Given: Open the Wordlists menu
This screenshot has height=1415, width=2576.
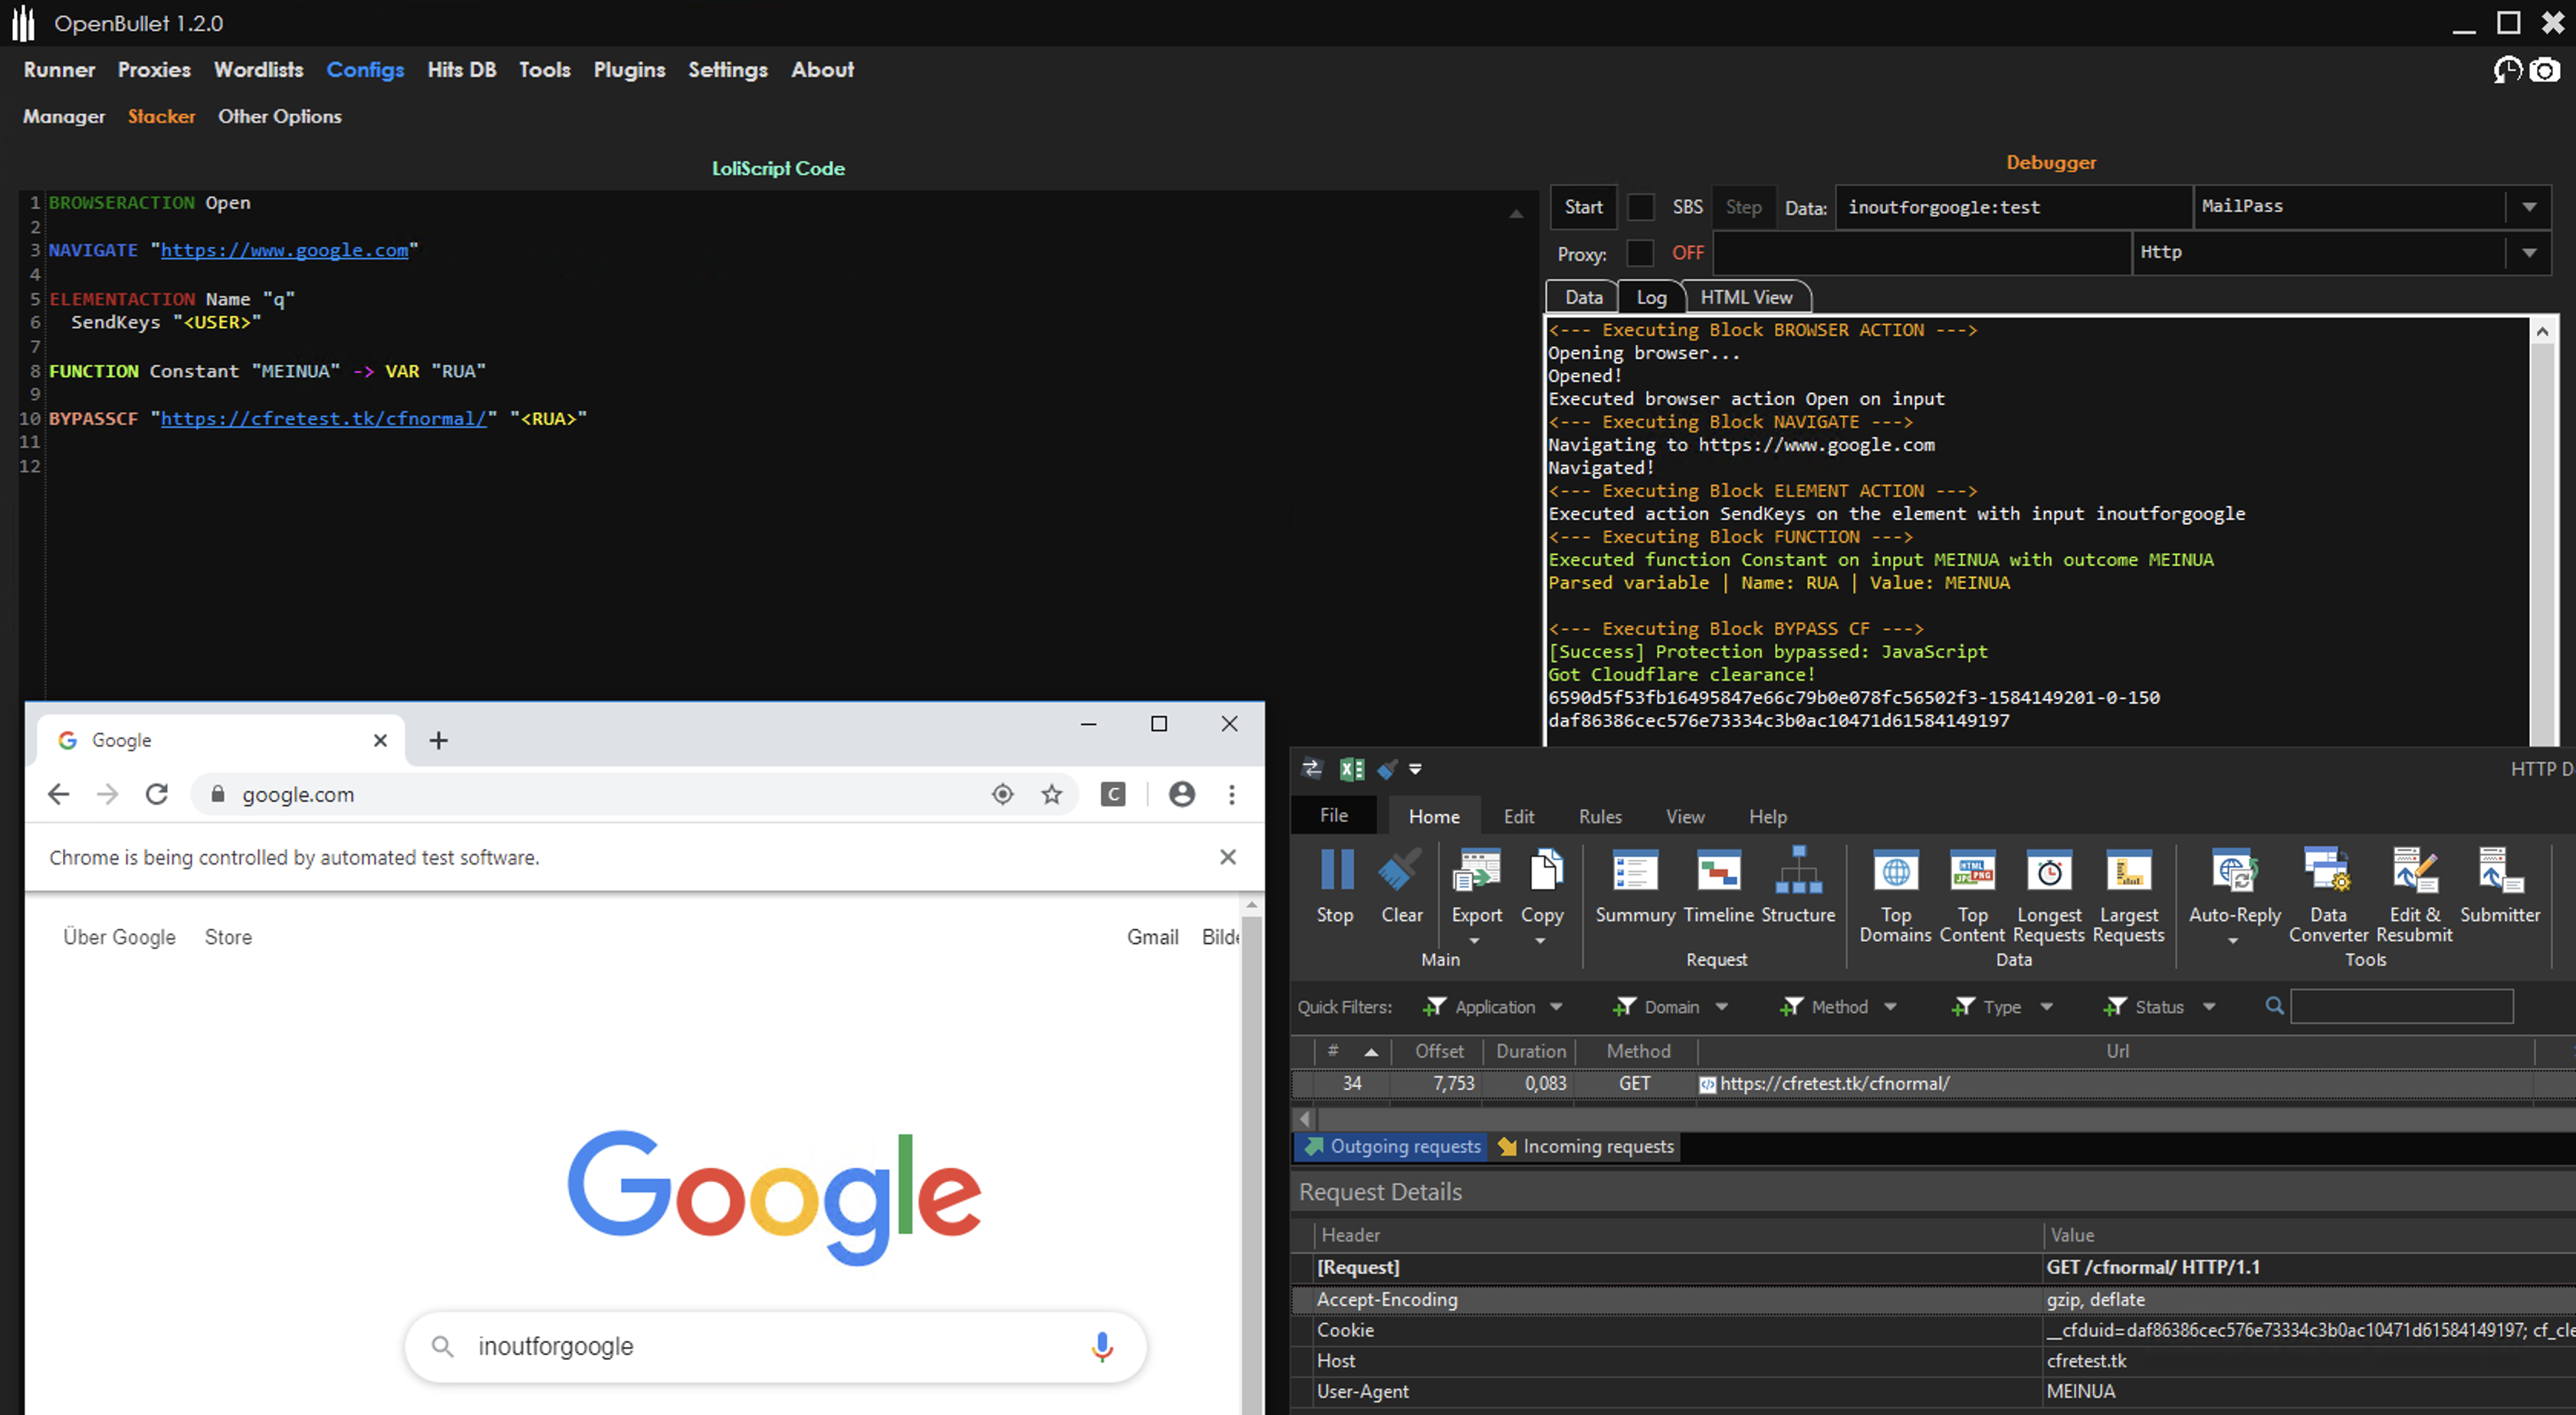Looking at the screenshot, I should 258,70.
